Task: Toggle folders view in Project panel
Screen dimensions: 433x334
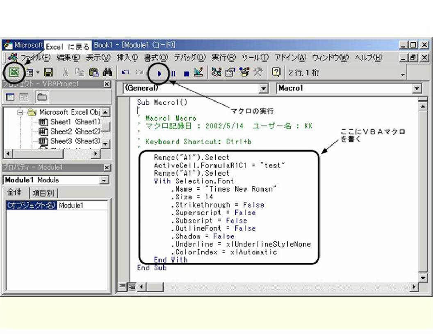Action: [x=42, y=97]
